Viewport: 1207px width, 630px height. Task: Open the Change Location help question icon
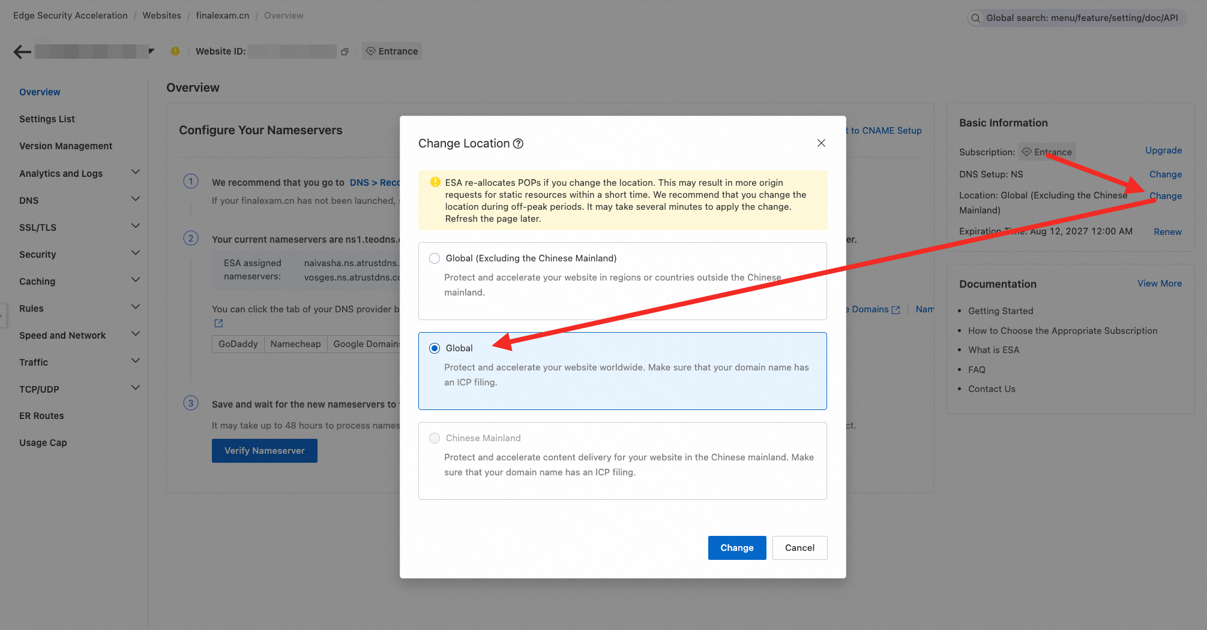click(x=518, y=143)
